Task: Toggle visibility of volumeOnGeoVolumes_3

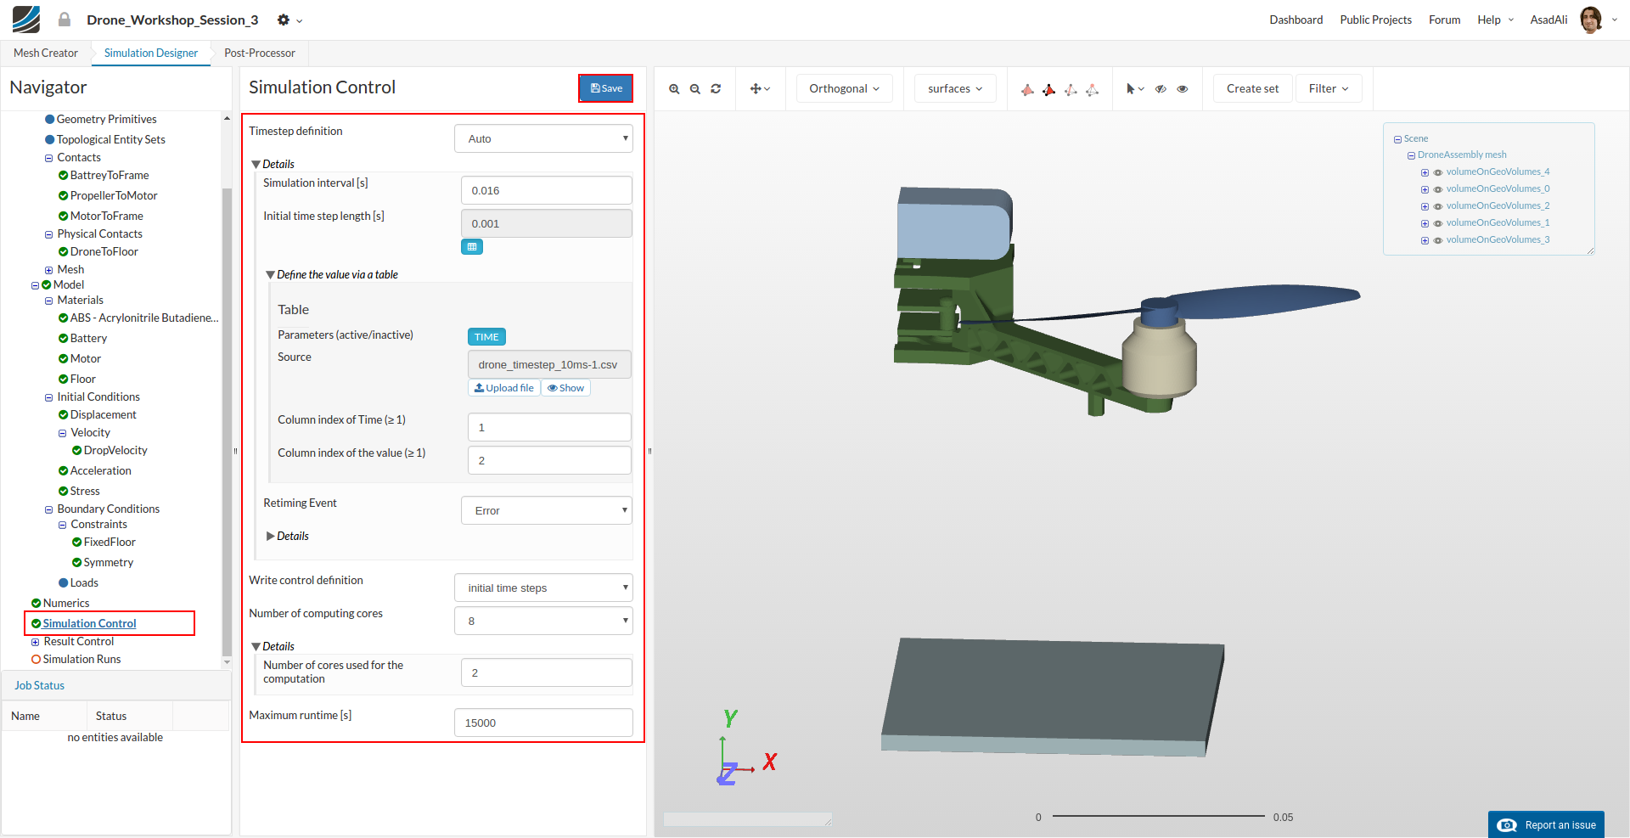Action: (x=1438, y=240)
